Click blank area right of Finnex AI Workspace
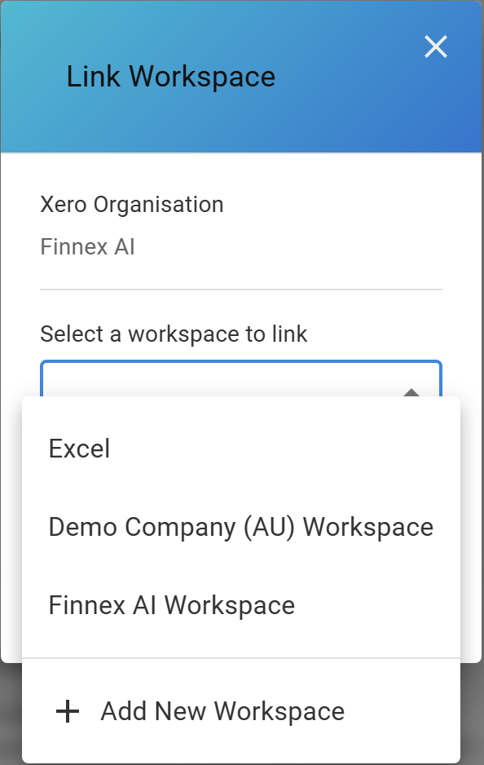Viewport: 484px width, 765px height. (378, 605)
